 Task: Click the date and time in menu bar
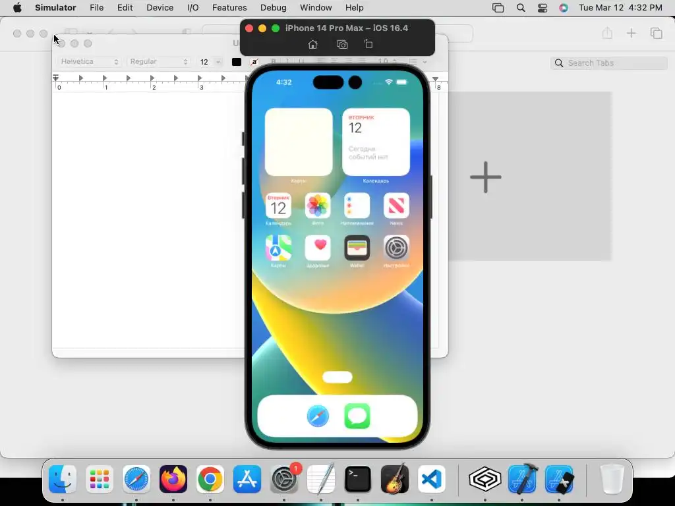(x=620, y=8)
